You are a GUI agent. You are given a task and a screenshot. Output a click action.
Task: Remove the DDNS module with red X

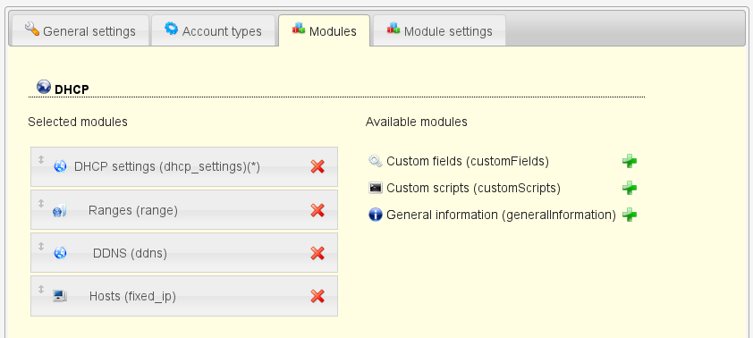(x=317, y=253)
